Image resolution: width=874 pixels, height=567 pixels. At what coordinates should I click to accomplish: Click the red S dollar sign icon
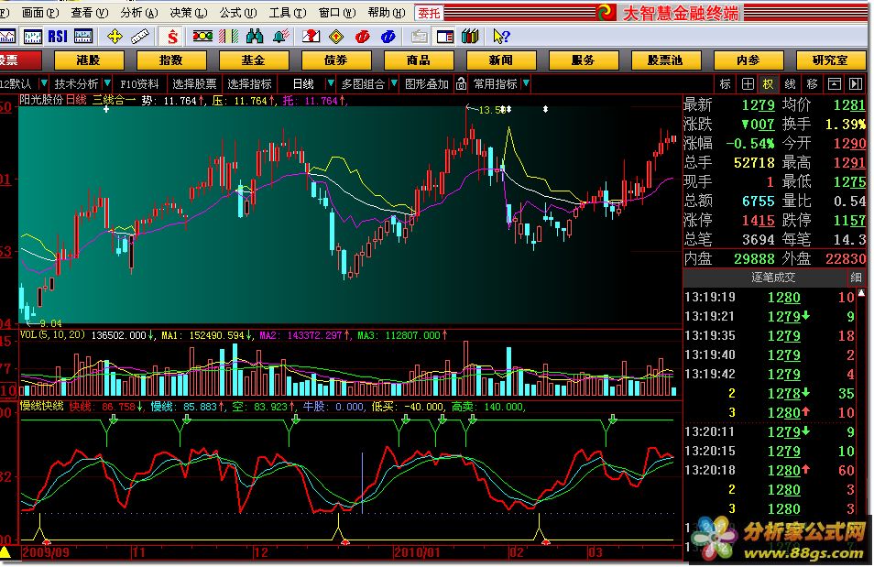pos(172,37)
